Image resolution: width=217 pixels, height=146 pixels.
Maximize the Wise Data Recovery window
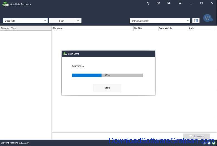[x=201, y=3]
